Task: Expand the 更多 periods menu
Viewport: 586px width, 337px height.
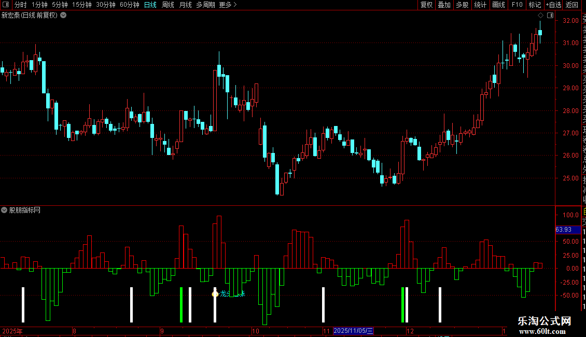Action: point(228,5)
